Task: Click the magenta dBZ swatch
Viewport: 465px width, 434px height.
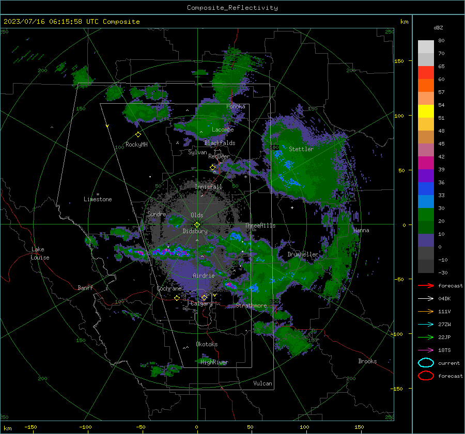Action: [x=426, y=163]
